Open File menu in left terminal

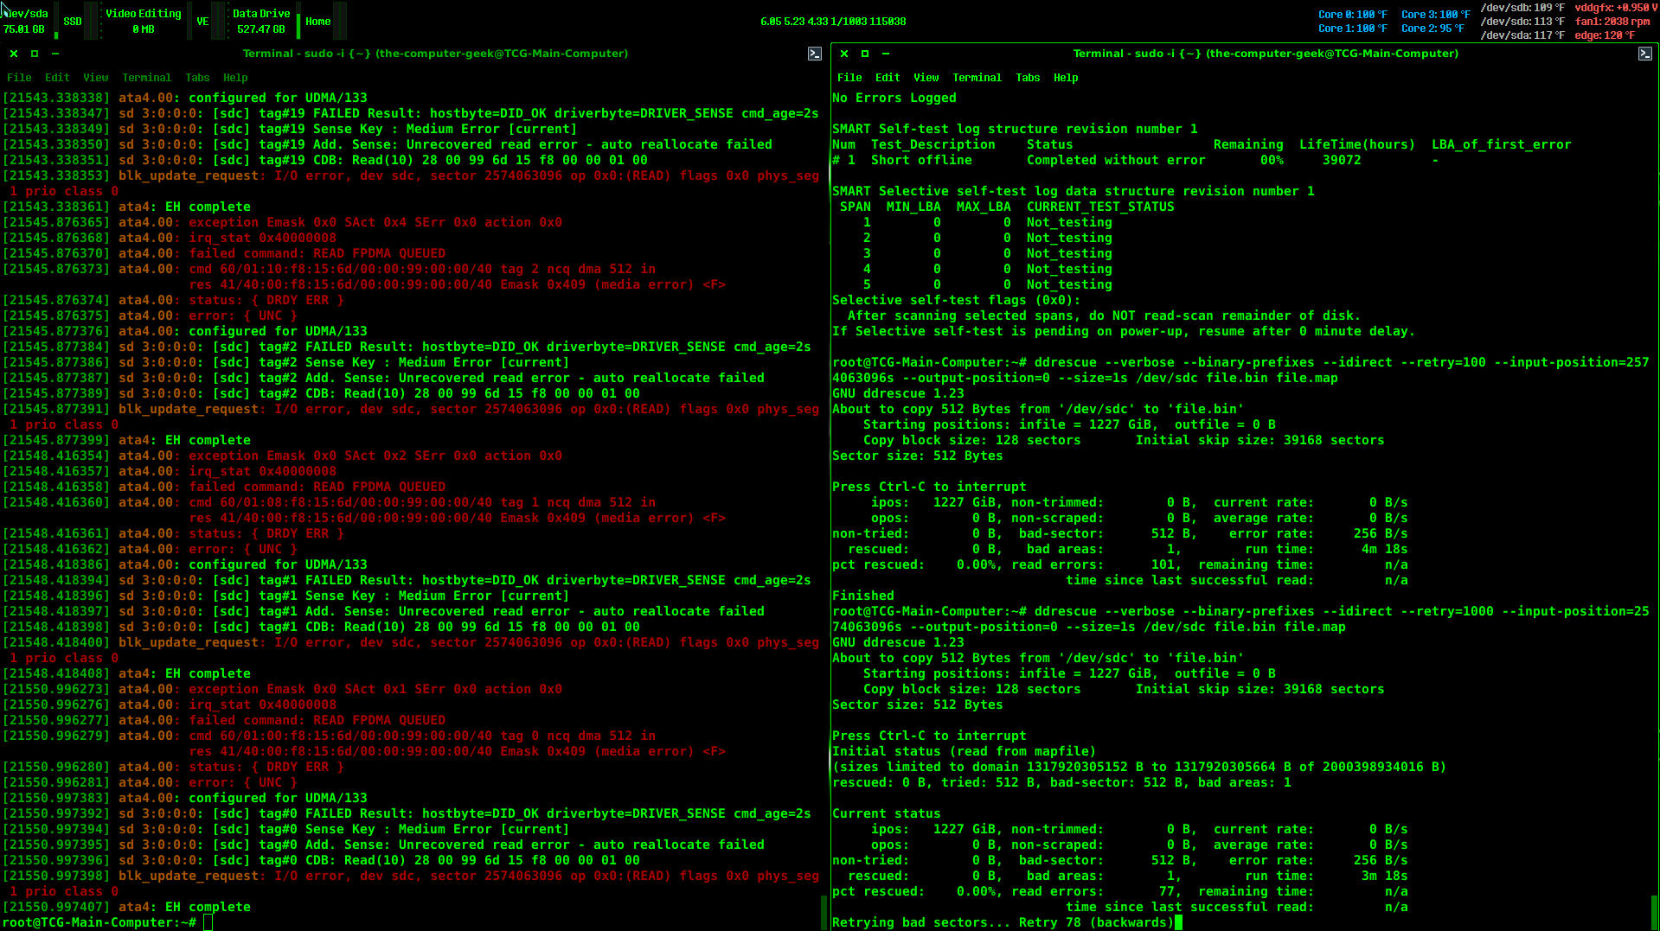pyautogui.click(x=19, y=78)
